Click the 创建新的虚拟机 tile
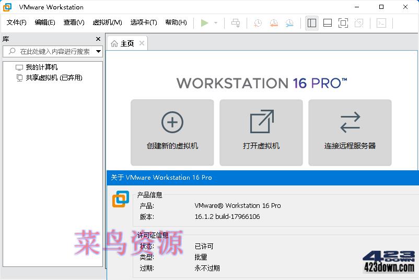Viewport: 419px width, 280px height. pyautogui.click(x=172, y=133)
